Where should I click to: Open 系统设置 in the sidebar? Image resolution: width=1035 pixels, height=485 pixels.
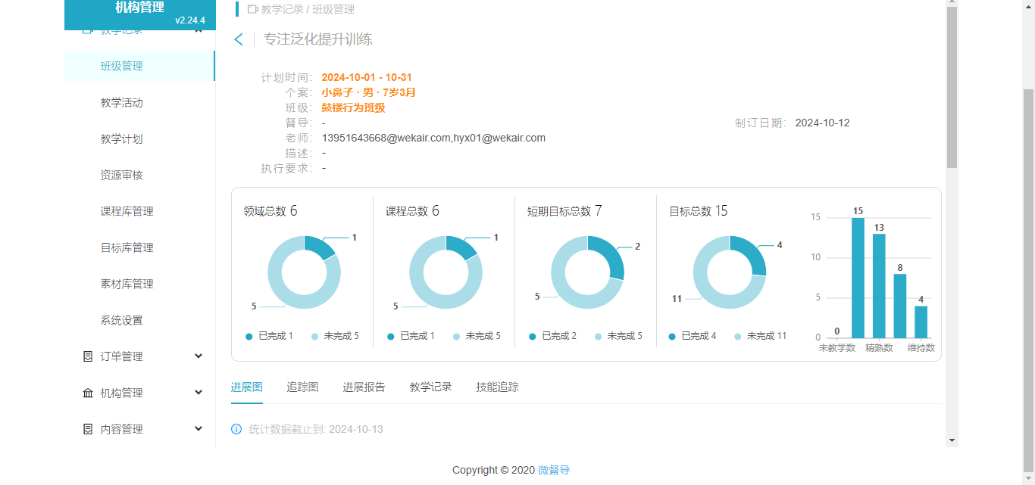122,320
